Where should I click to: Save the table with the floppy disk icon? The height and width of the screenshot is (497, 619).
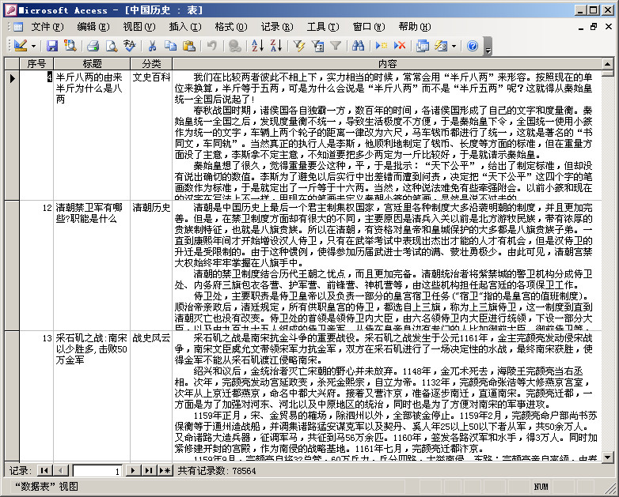(x=52, y=46)
